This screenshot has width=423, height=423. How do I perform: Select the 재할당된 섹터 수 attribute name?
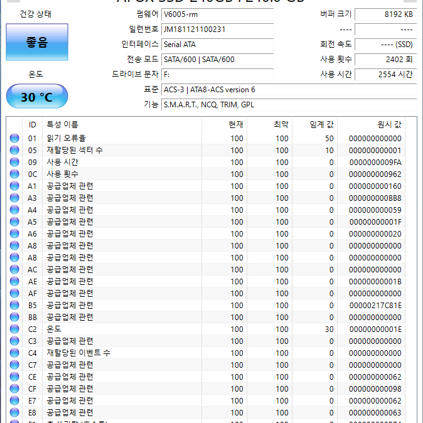point(75,150)
